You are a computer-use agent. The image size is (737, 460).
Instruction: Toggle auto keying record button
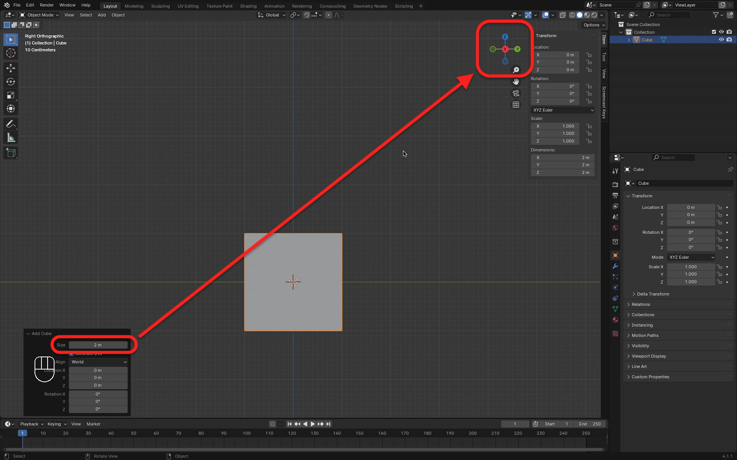tap(273, 424)
